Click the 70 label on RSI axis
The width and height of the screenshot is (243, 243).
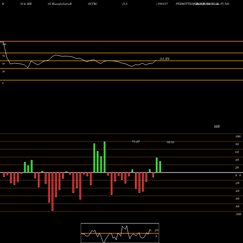(x=3, y=56)
